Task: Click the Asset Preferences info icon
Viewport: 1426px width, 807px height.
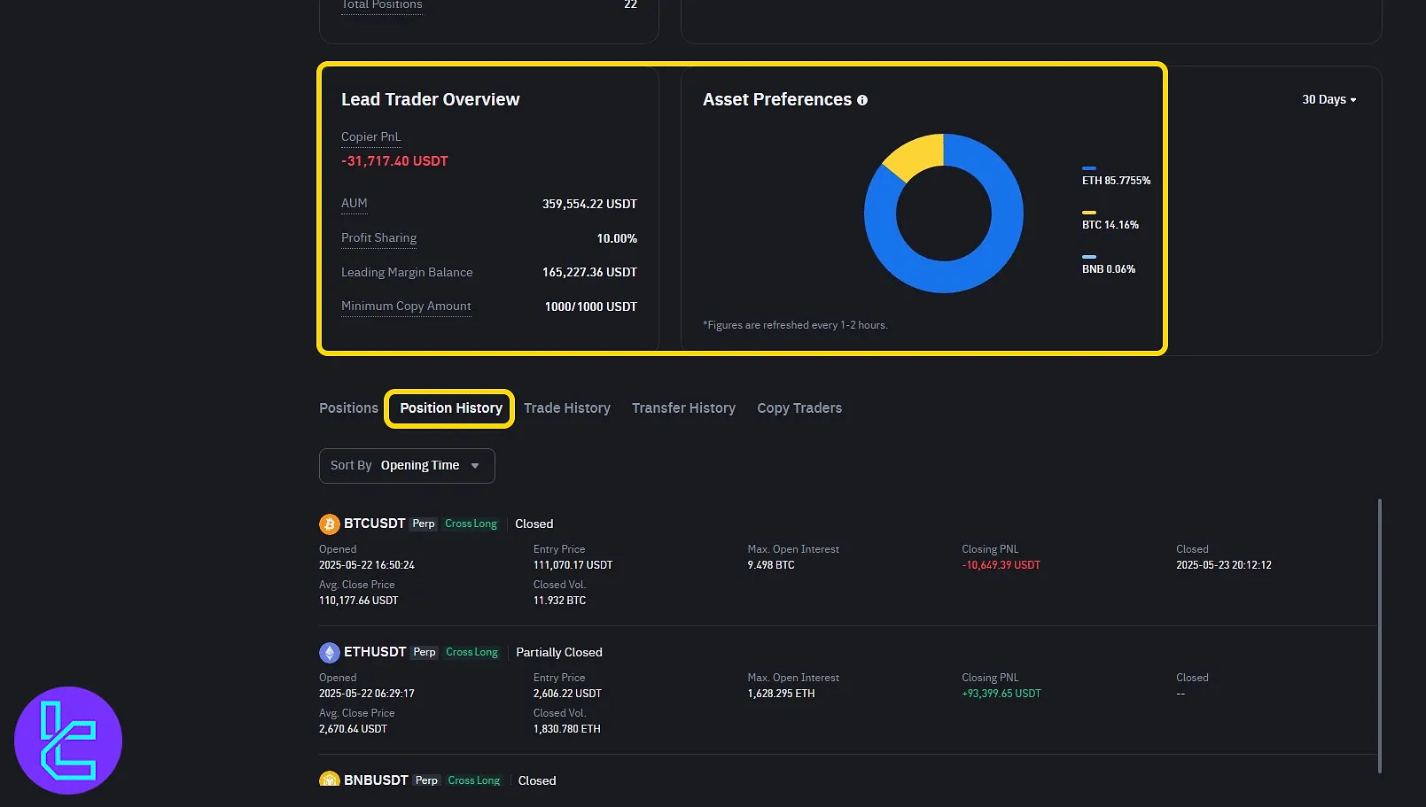Action: pos(862,100)
